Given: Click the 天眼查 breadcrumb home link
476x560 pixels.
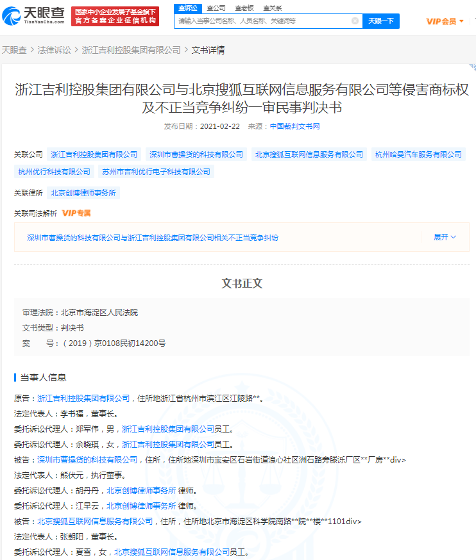Looking at the screenshot, I should [x=14, y=50].
